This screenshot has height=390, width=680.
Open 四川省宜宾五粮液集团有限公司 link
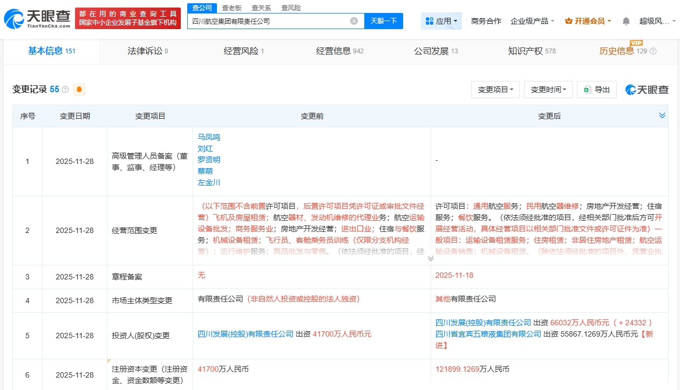tap(488, 334)
